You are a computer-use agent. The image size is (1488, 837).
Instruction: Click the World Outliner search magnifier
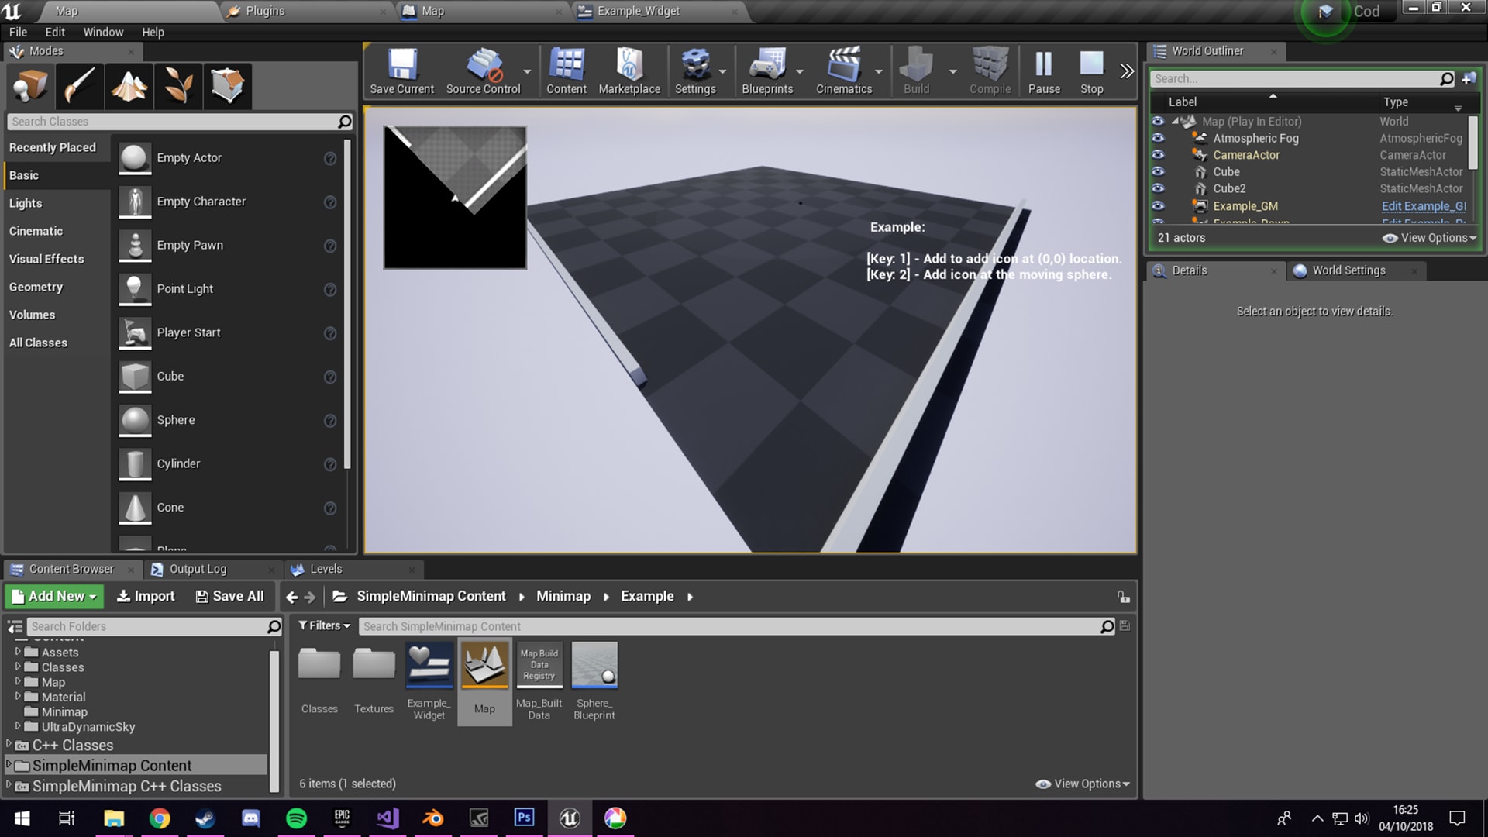[1446, 78]
